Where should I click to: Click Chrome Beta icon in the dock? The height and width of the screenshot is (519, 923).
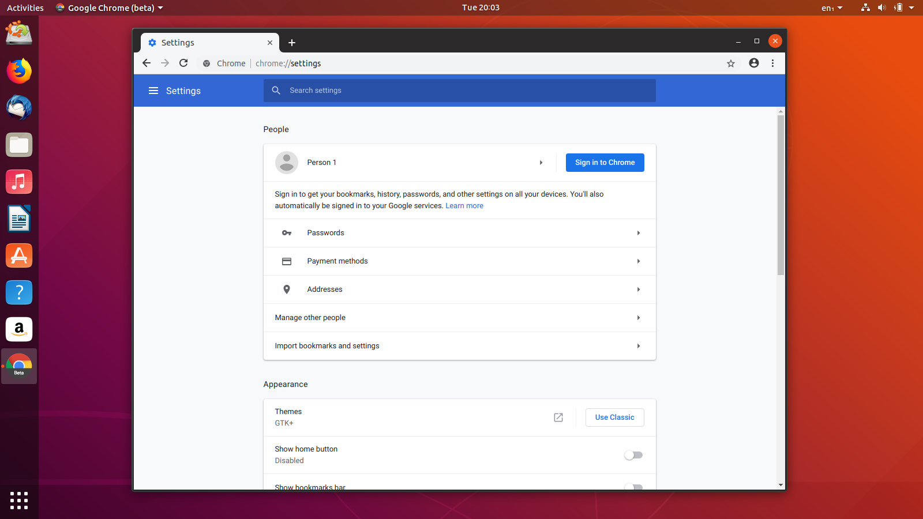point(19,366)
